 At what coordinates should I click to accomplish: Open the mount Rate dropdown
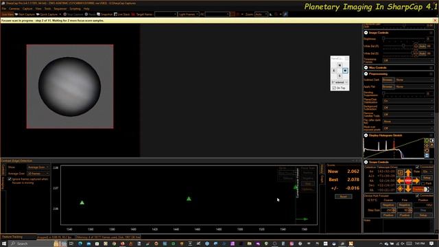click(427, 172)
